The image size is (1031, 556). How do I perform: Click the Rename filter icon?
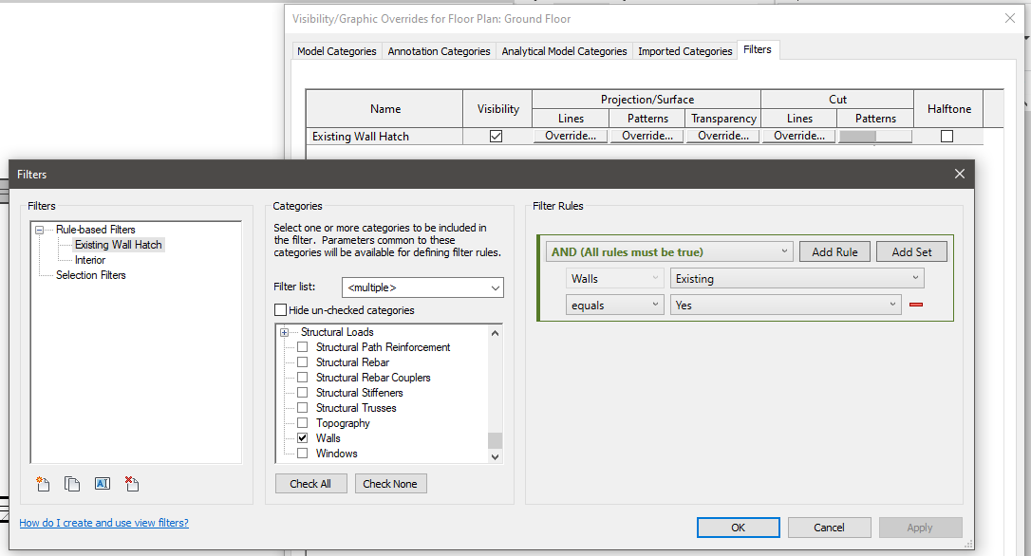103,484
